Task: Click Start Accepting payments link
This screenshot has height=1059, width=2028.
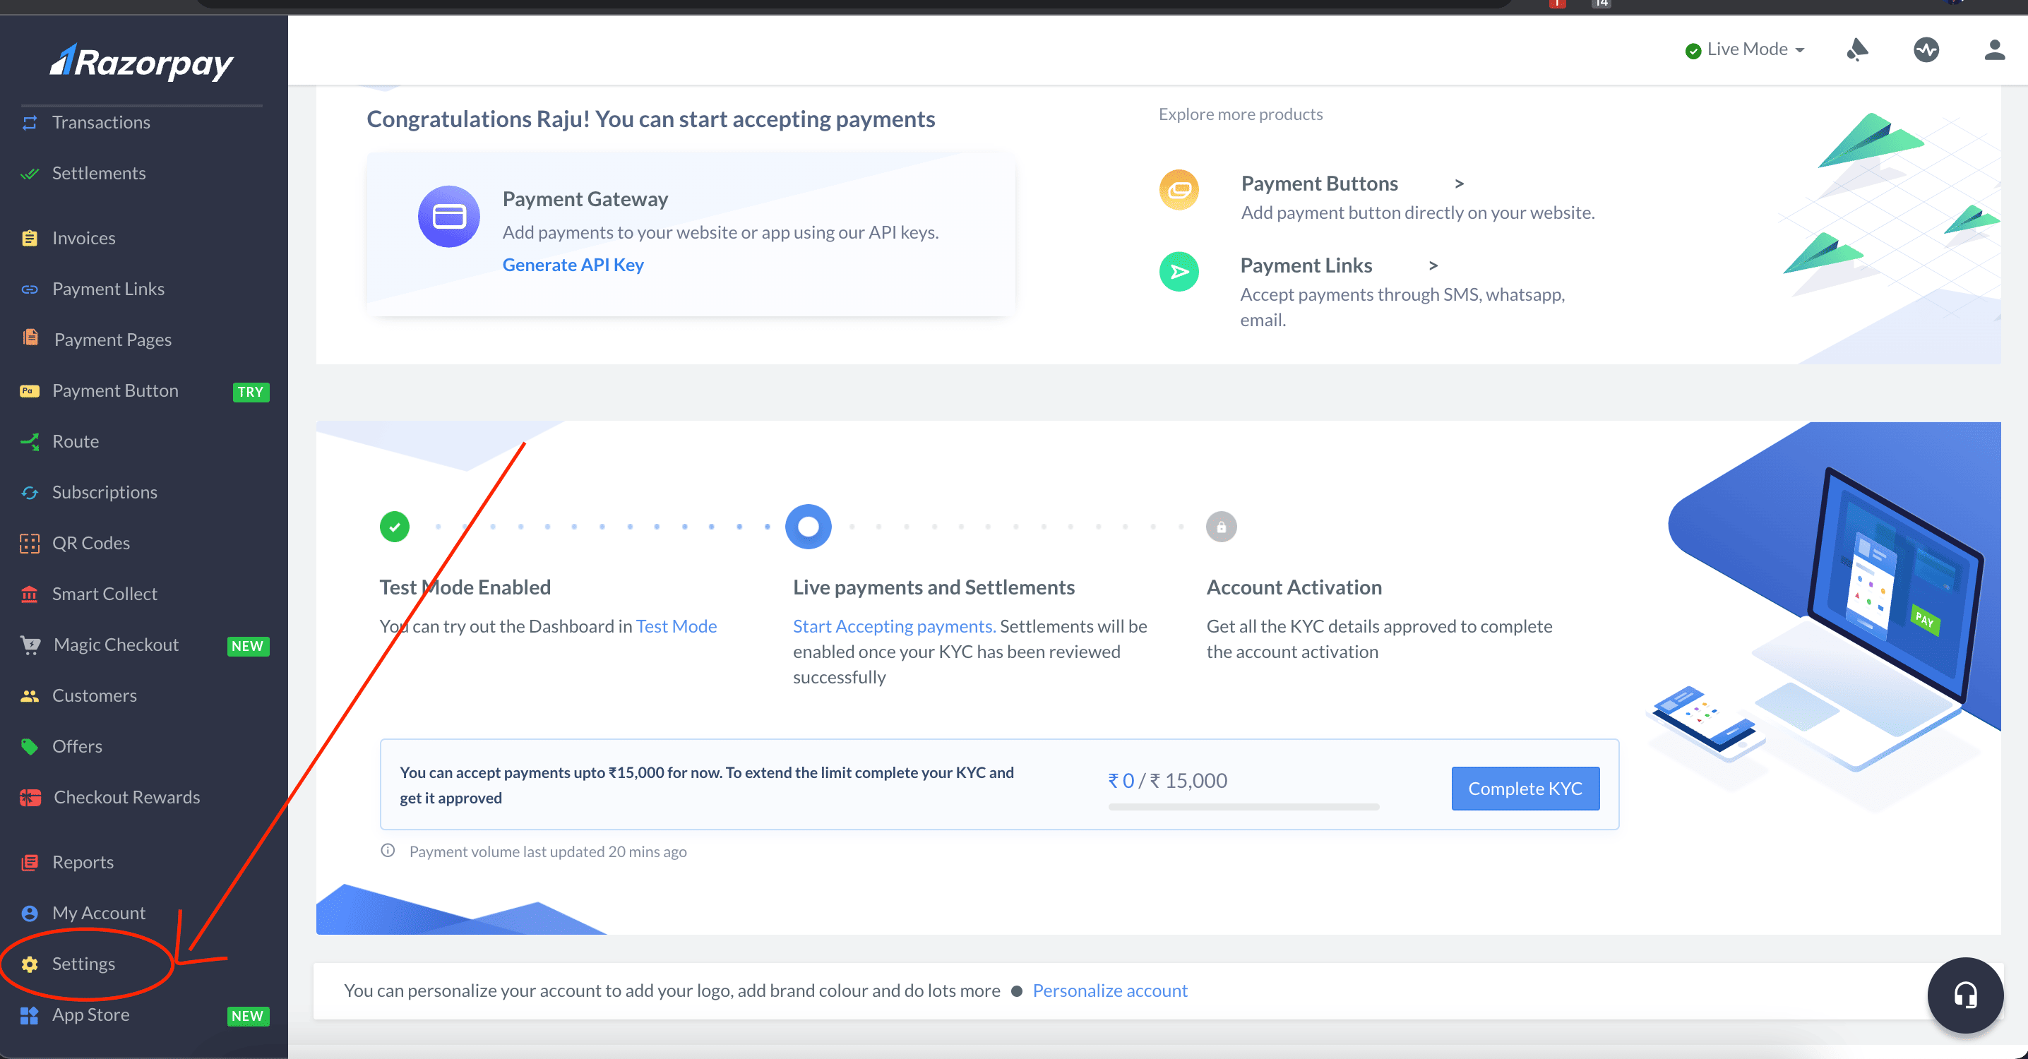Action: coord(895,626)
